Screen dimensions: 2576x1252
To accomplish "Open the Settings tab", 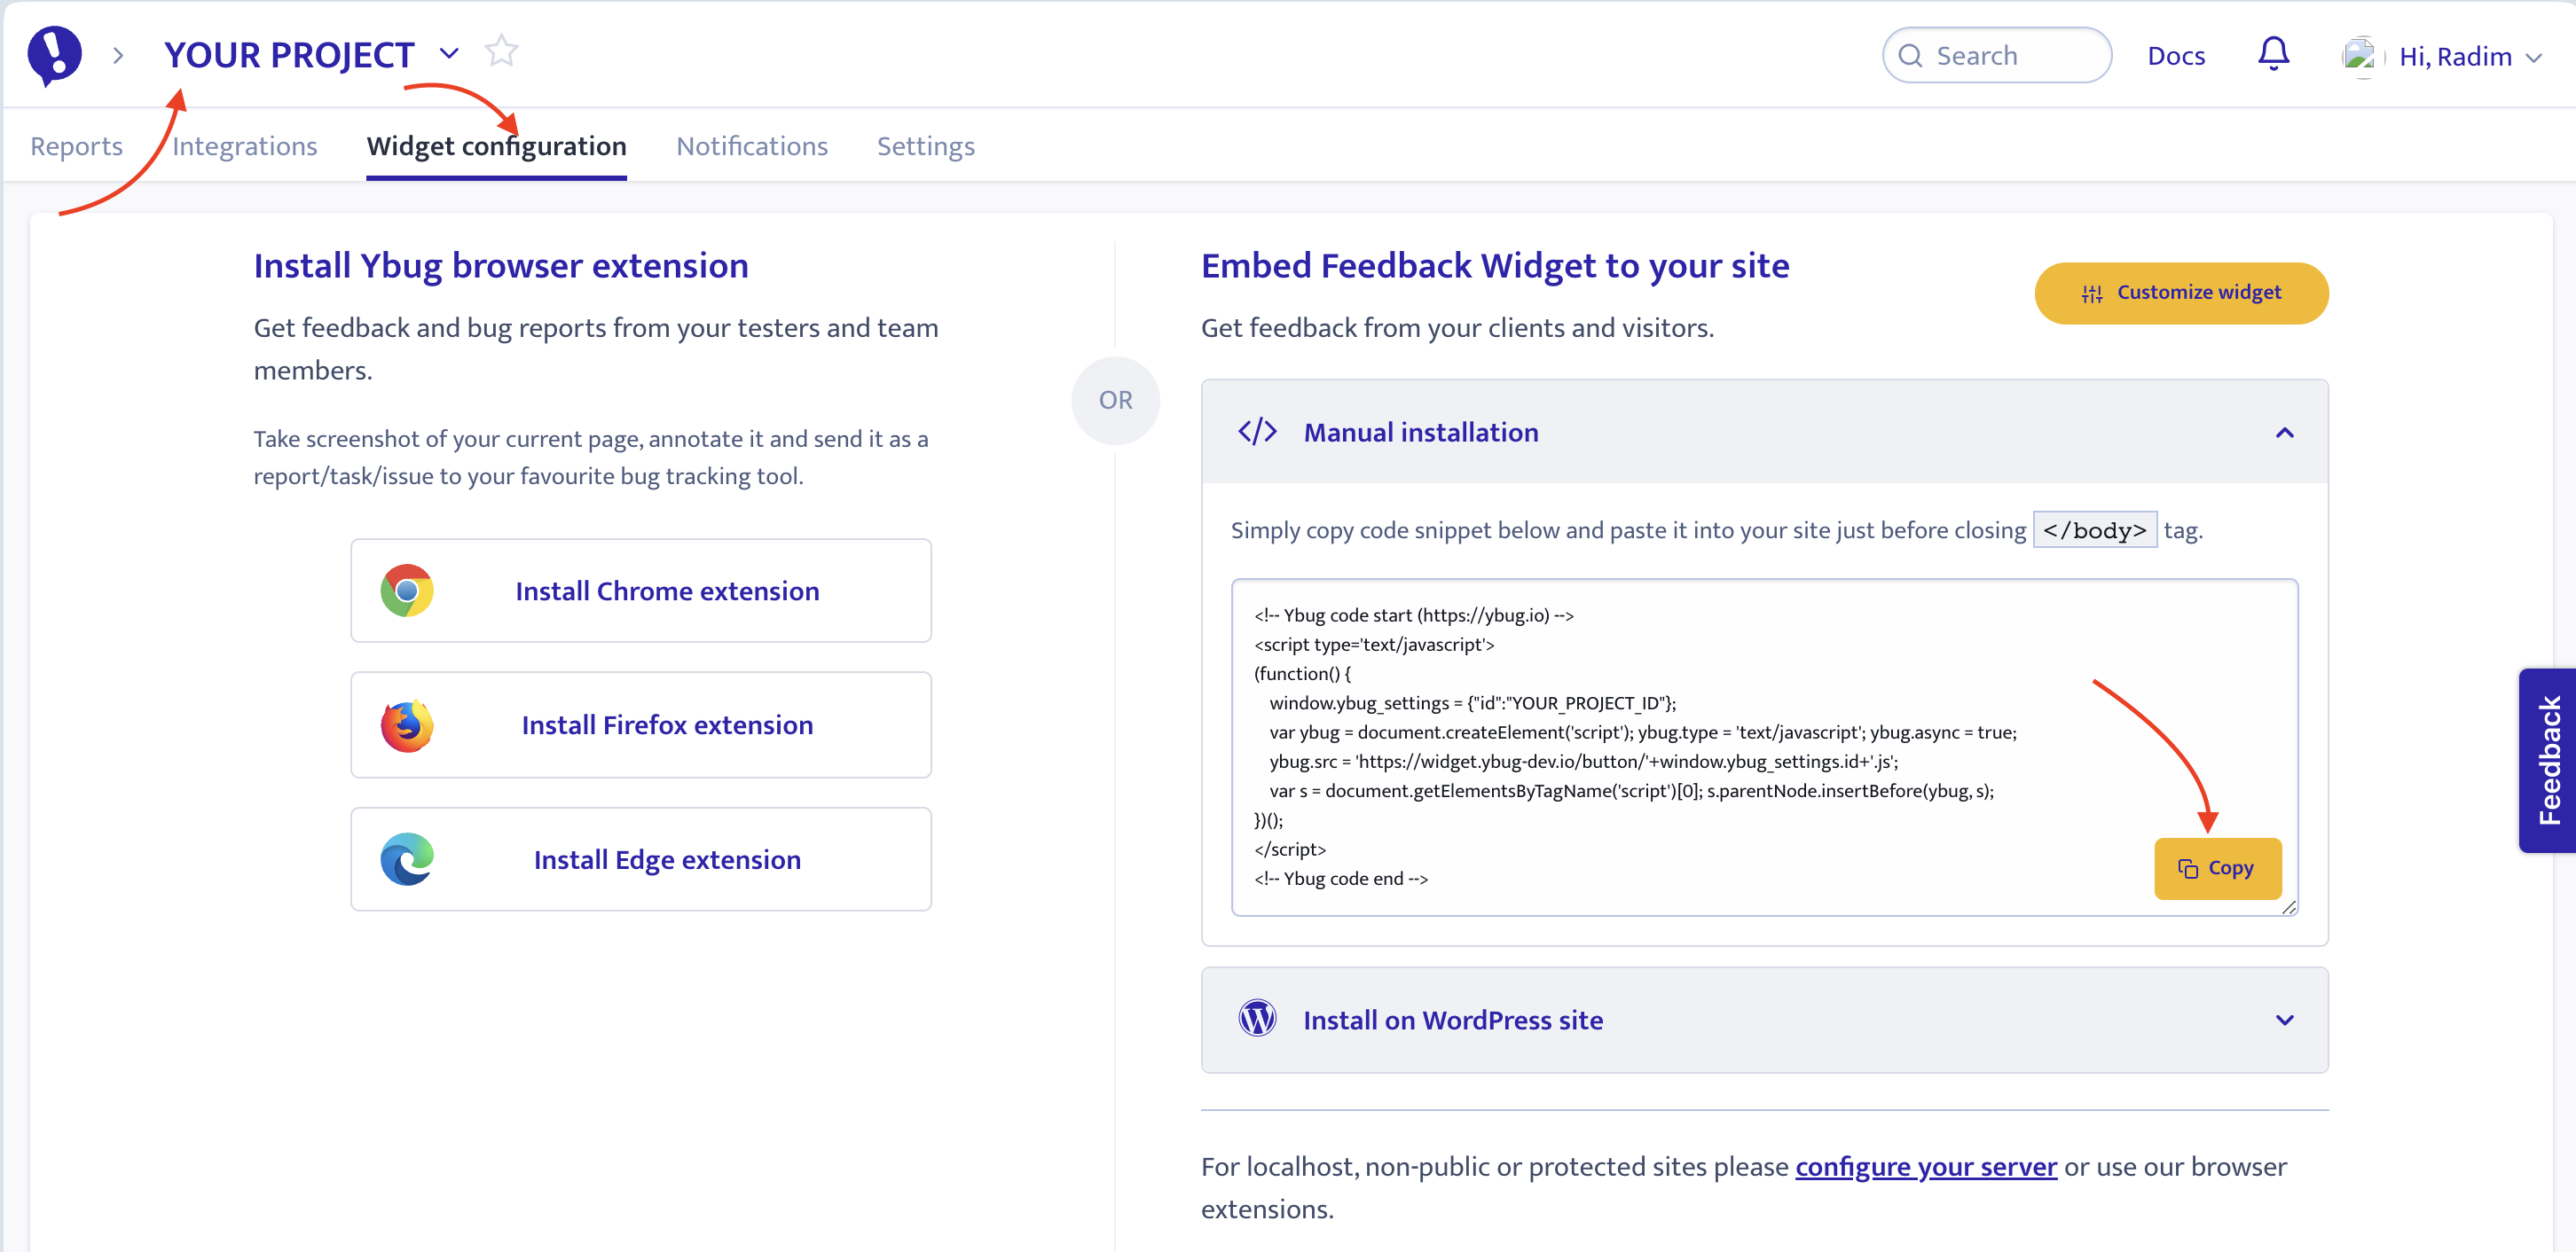I will (x=926, y=146).
